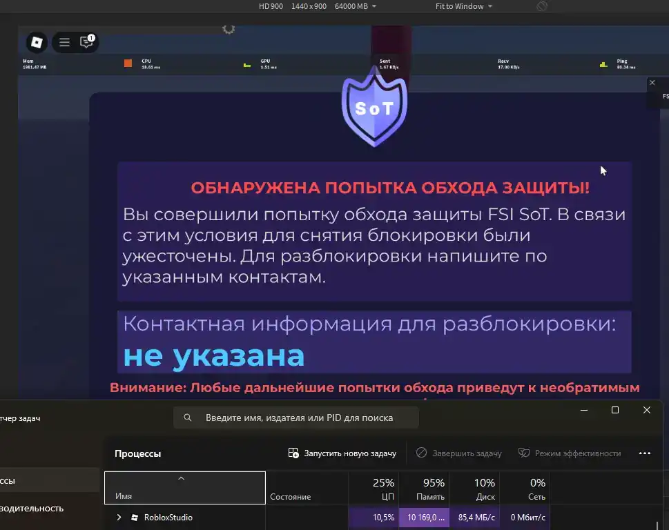This screenshot has width=669, height=530.
Task: Click the Процессы heading in Task Manager
Action: [x=138, y=453]
